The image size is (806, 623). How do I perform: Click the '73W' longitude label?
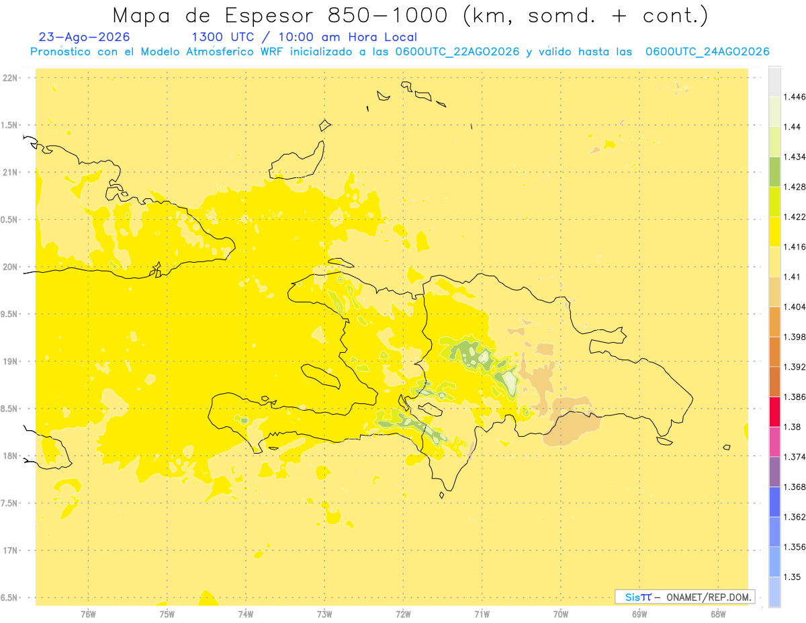click(324, 614)
